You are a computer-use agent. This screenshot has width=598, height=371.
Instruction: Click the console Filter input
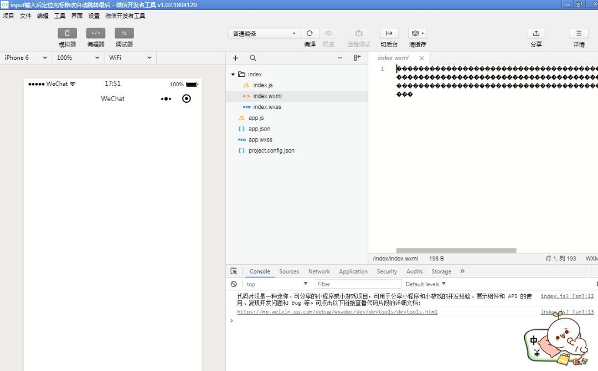coord(358,284)
